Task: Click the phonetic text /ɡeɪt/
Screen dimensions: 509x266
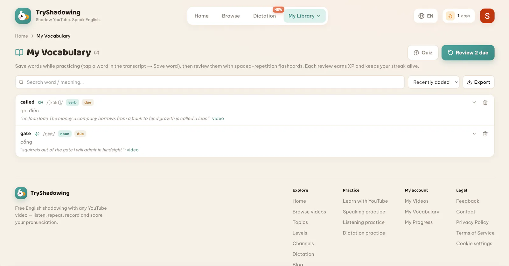Action: click(49, 134)
